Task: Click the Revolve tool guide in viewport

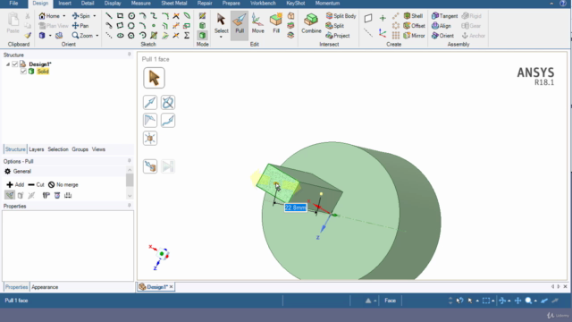Action: (x=168, y=102)
